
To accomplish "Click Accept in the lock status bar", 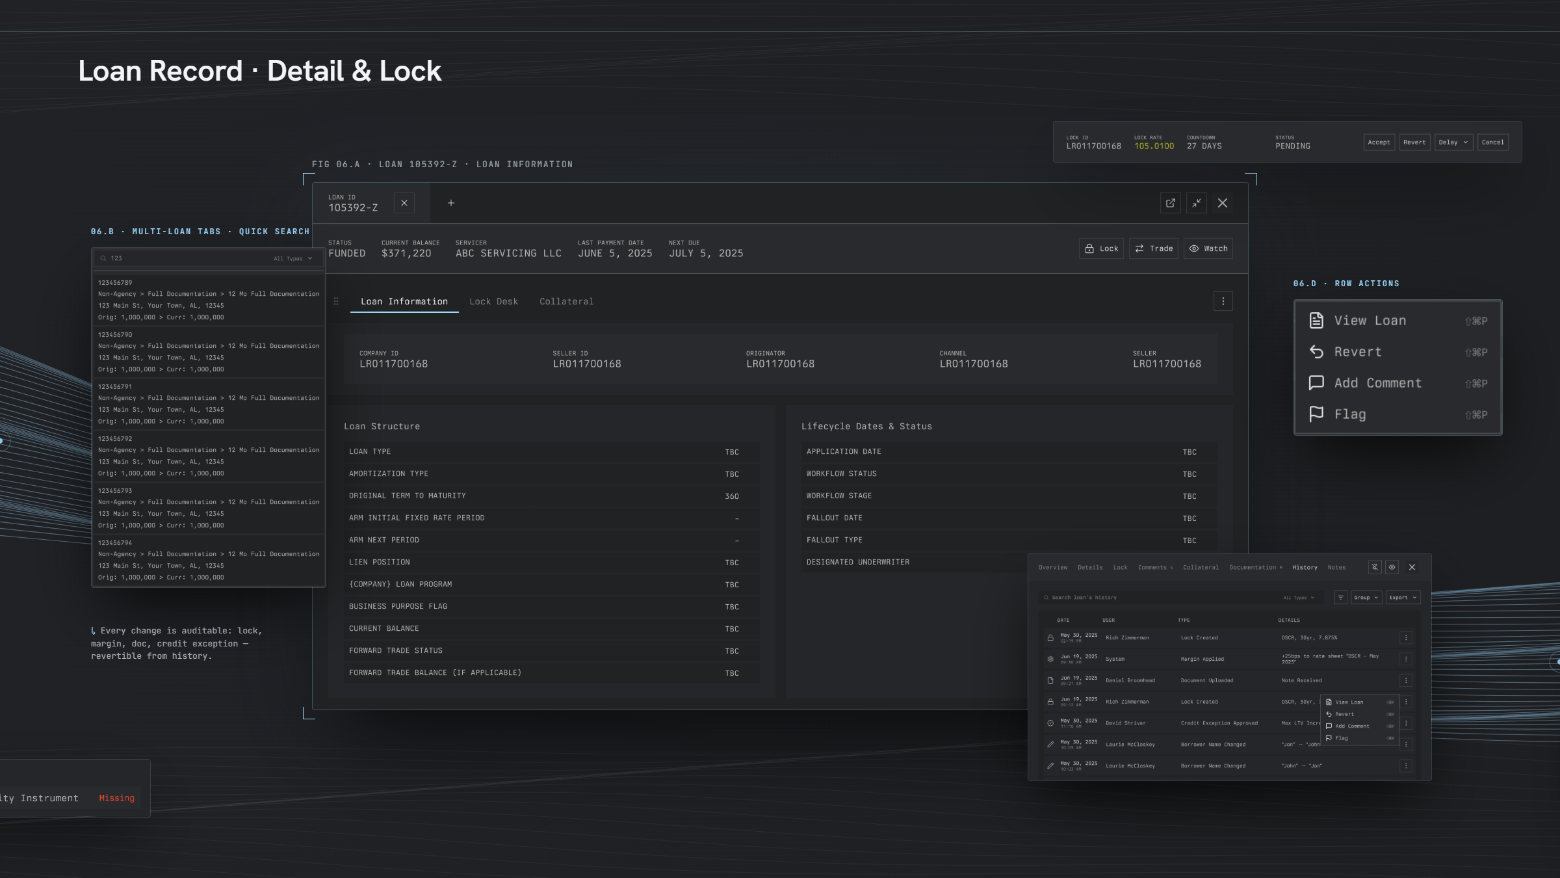I will click(1379, 142).
